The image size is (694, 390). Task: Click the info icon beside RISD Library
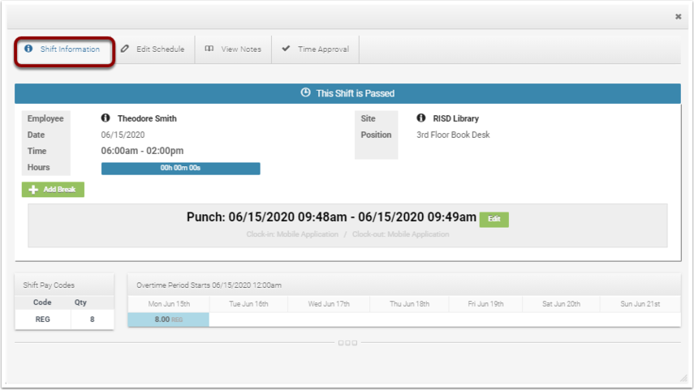pyautogui.click(x=421, y=118)
